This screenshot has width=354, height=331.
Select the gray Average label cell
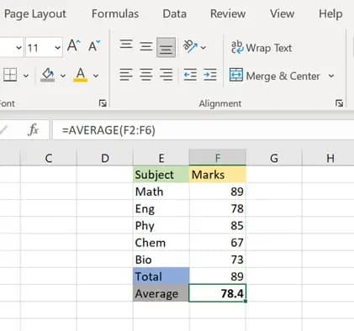point(161,293)
